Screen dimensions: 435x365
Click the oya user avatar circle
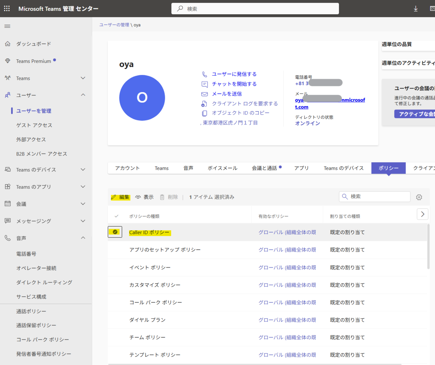142,98
